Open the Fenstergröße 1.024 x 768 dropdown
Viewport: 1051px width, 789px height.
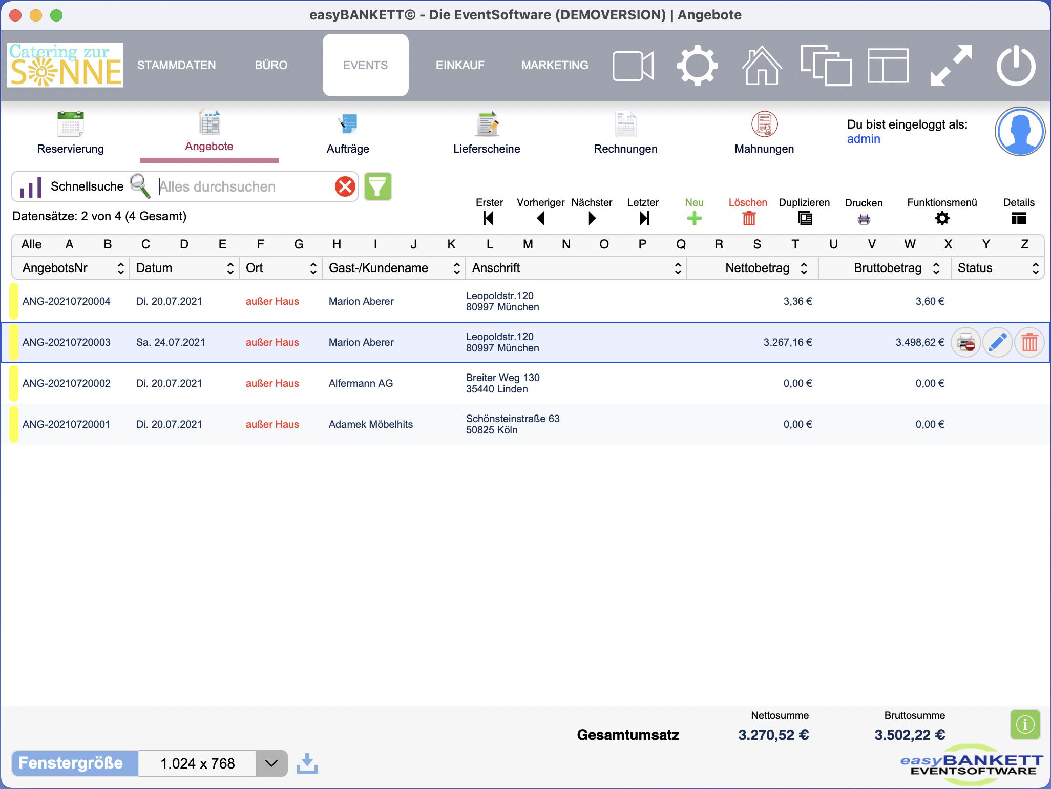271,763
